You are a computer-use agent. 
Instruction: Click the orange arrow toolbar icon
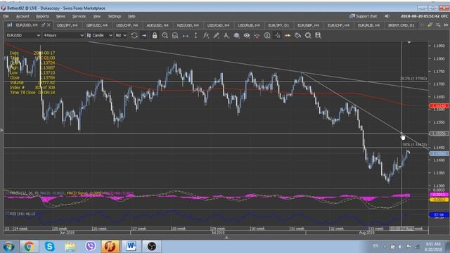pyautogui.click(x=288, y=35)
